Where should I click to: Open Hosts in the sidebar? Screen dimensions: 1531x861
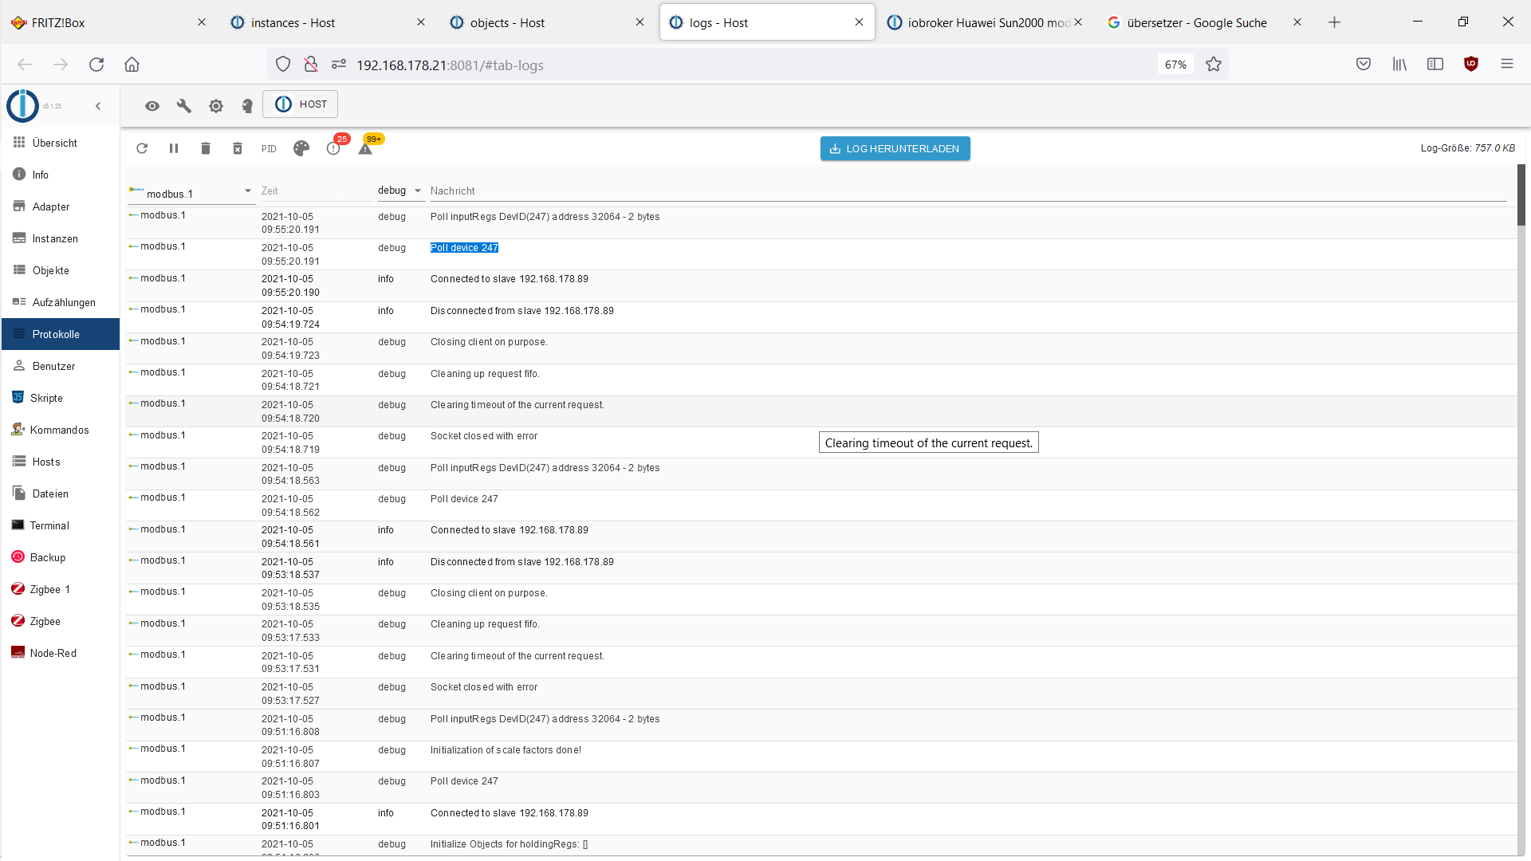point(61,462)
